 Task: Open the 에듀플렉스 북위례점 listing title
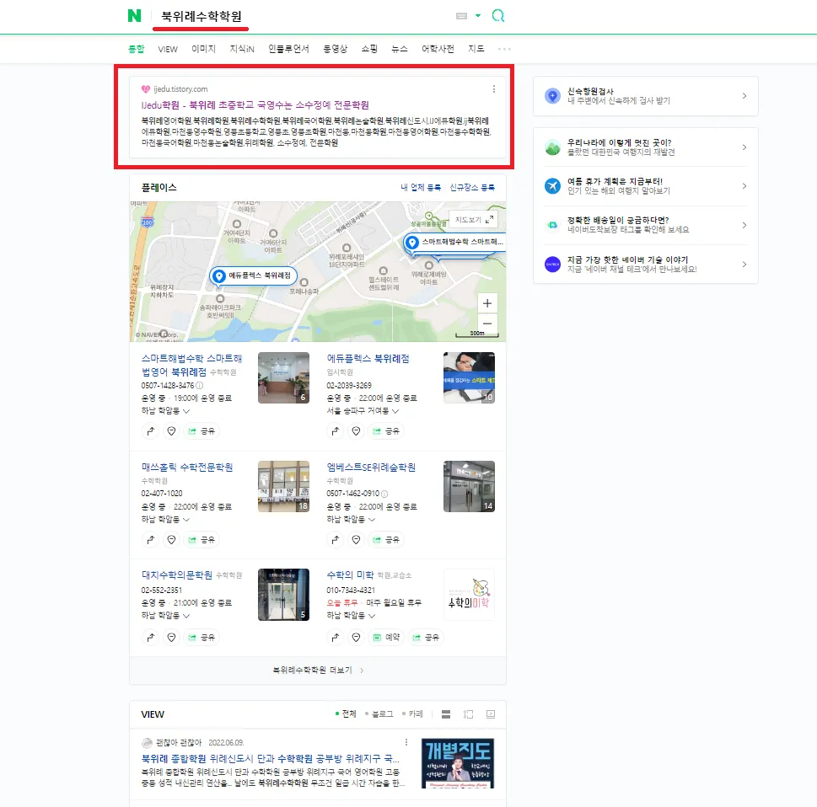point(368,359)
